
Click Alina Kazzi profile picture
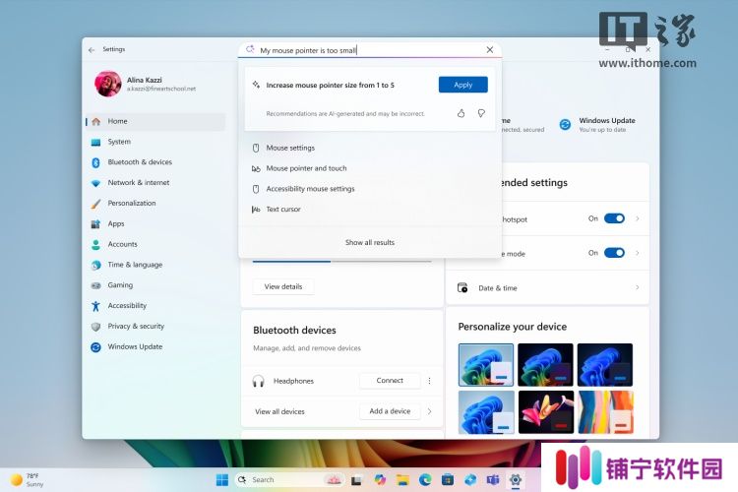tap(108, 84)
